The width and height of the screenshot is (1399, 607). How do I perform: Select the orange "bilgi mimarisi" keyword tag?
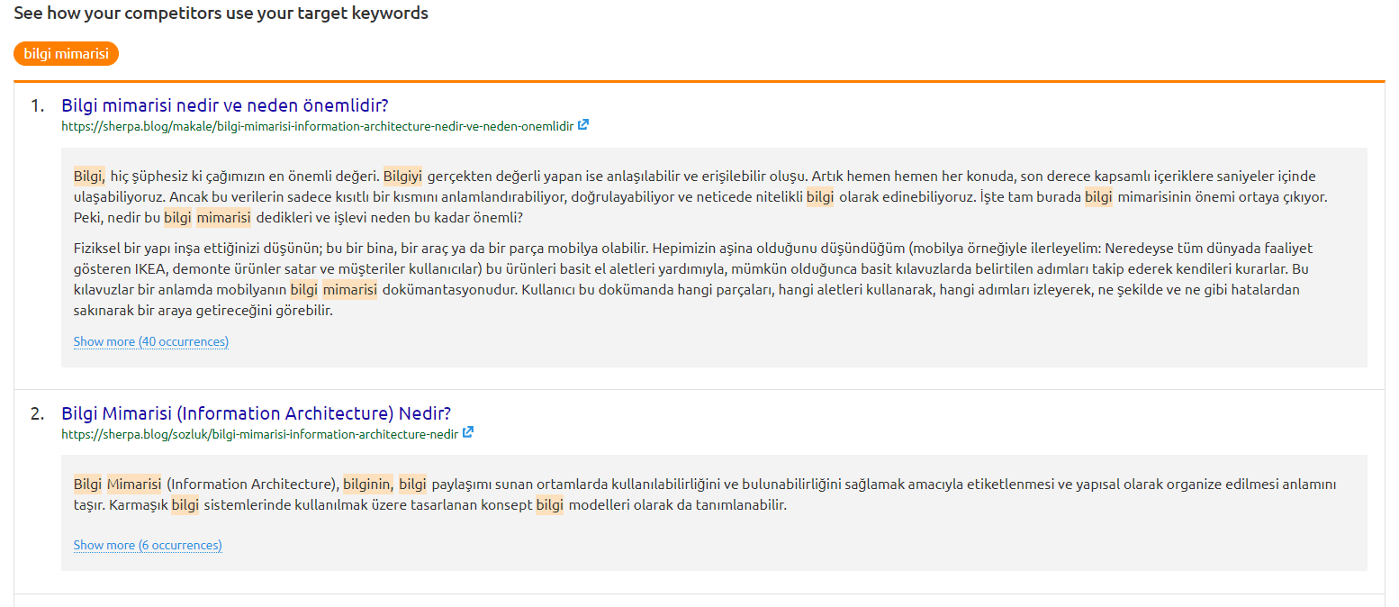[66, 54]
